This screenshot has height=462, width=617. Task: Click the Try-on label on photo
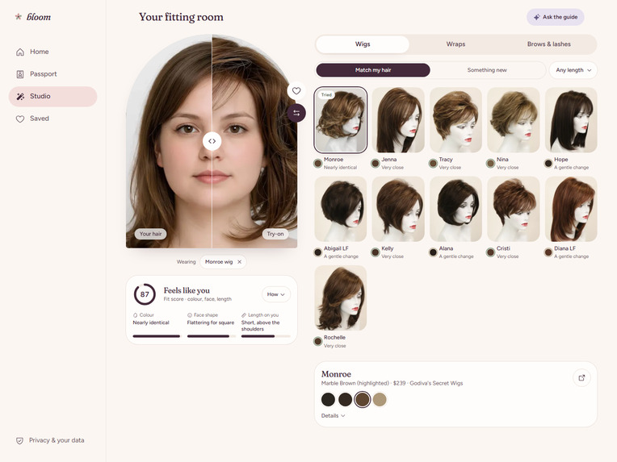tap(275, 234)
